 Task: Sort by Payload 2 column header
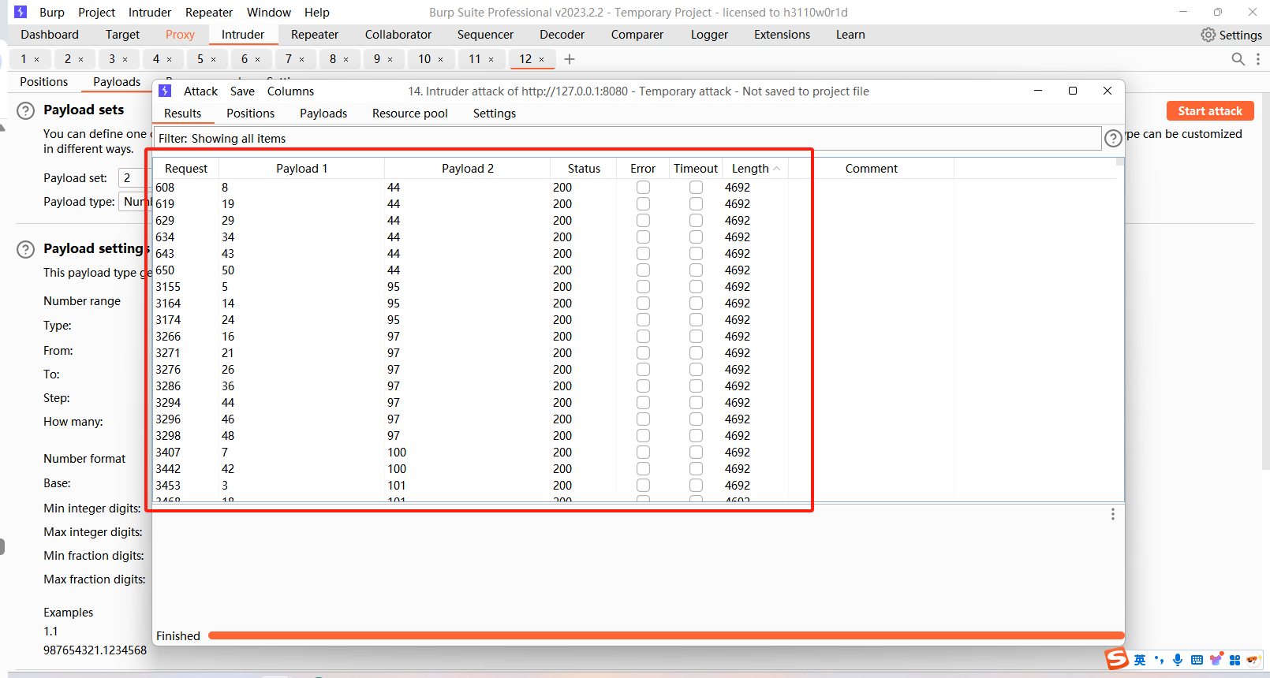(x=468, y=169)
